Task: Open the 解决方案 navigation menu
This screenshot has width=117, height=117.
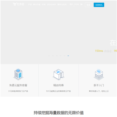Action: (x=37, y=5)
